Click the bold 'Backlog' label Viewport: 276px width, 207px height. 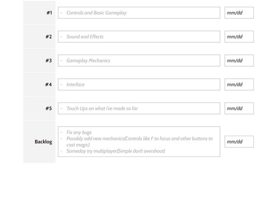43,142
